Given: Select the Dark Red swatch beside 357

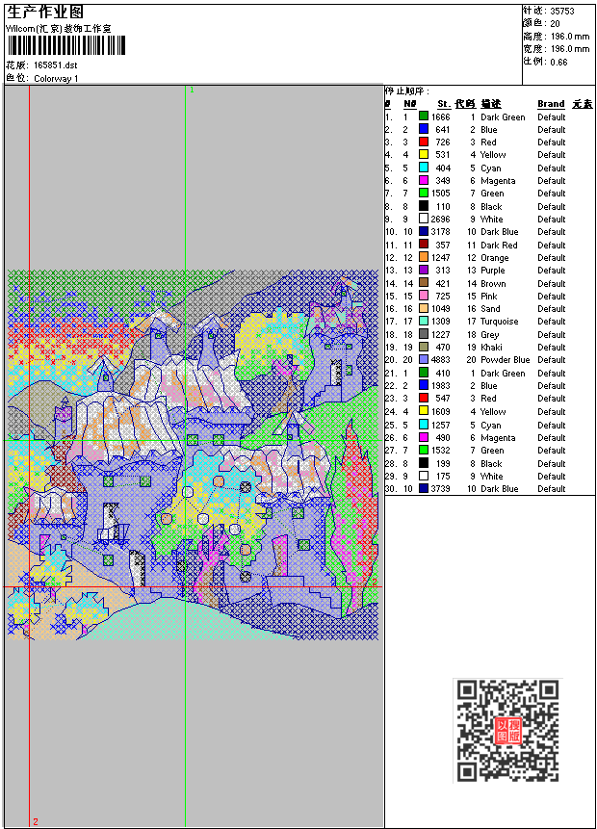Looking at the screenshot, I should pos(423,245).
